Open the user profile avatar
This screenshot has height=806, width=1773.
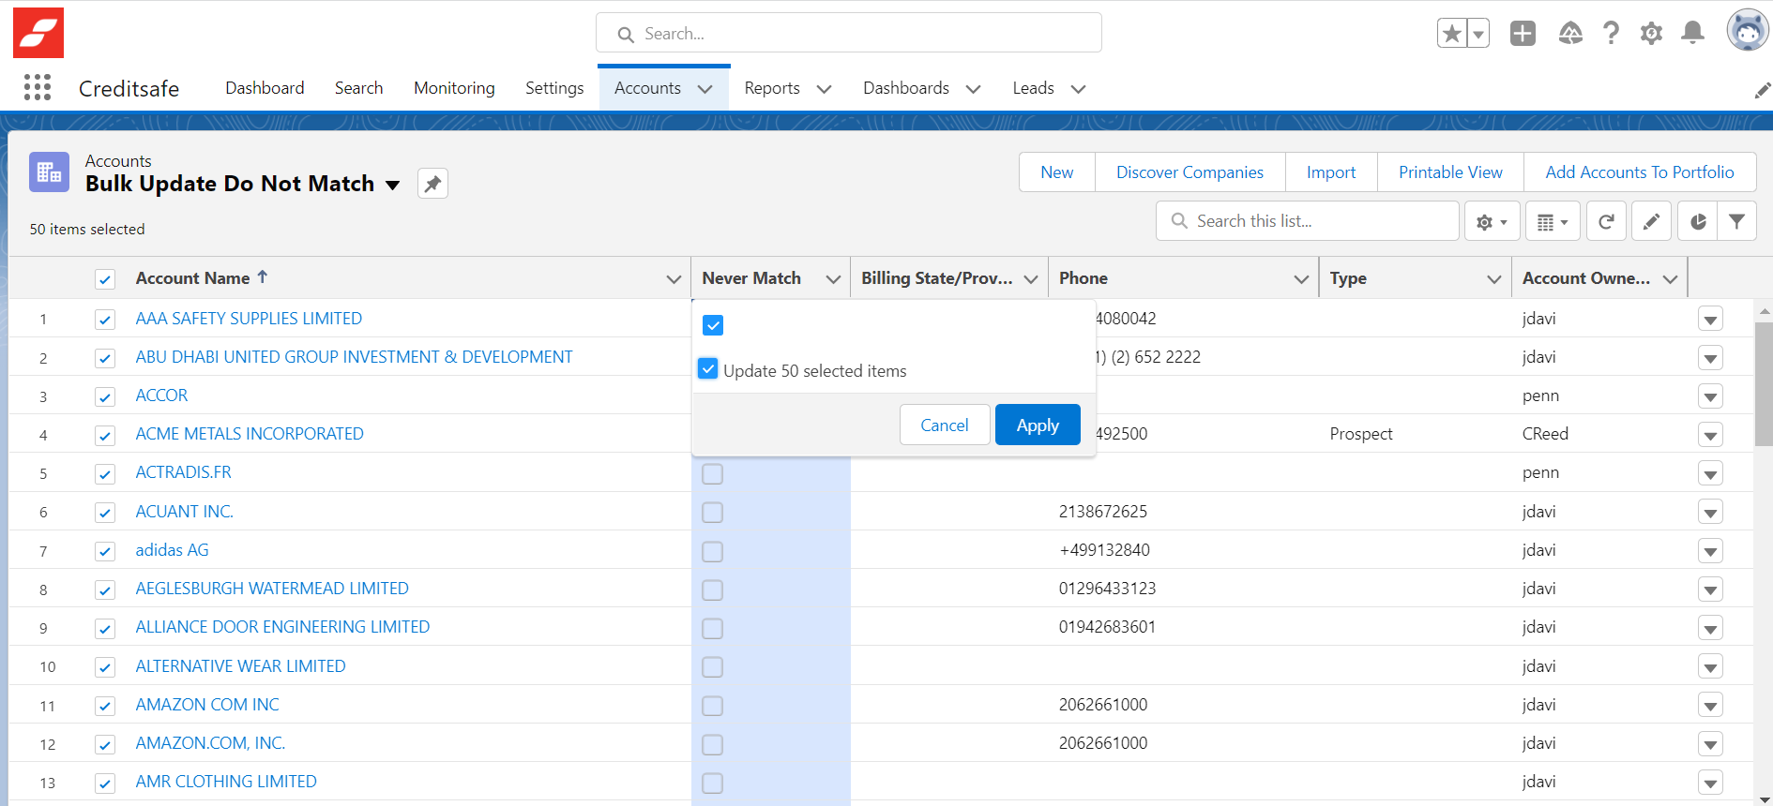click(1747, 31)
